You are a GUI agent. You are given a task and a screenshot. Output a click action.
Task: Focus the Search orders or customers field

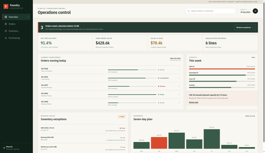pos(211,11)
